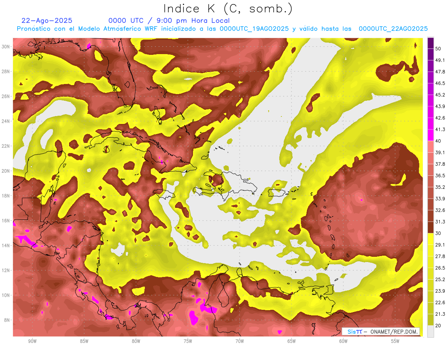The height and width of the screenshot is (346, 448).
Task: Click the 12N latitude label
Action: [x=6, y=270]
